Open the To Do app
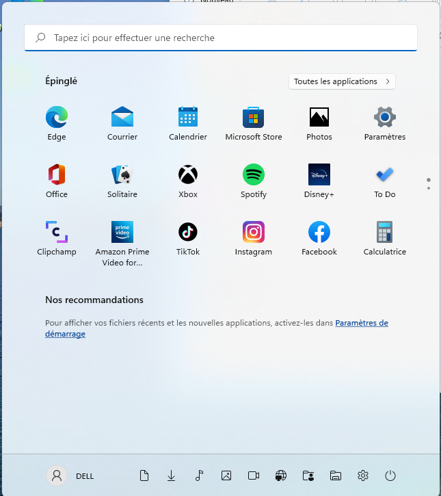This screenshot has width=441, height=496. pyautogui.click(x=384, y=181)
